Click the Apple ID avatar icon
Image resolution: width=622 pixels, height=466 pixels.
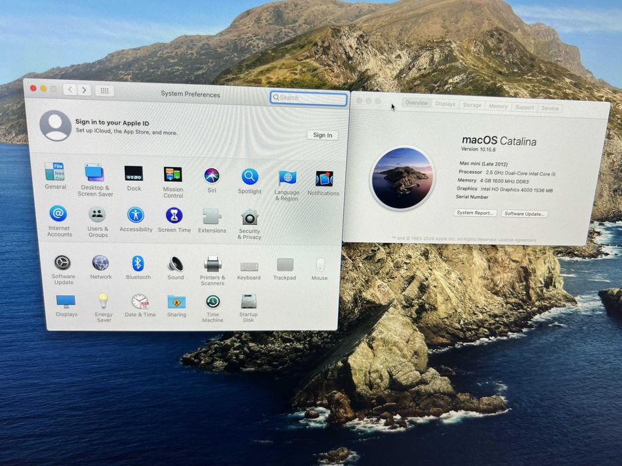[x=55, y=126]
